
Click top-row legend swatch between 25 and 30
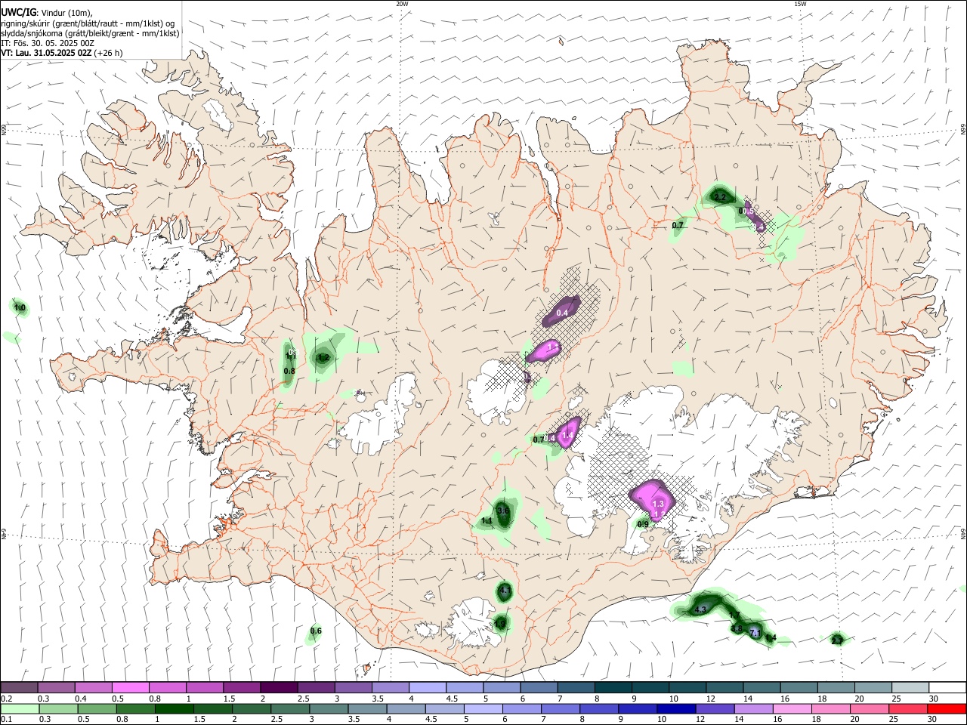911,688
